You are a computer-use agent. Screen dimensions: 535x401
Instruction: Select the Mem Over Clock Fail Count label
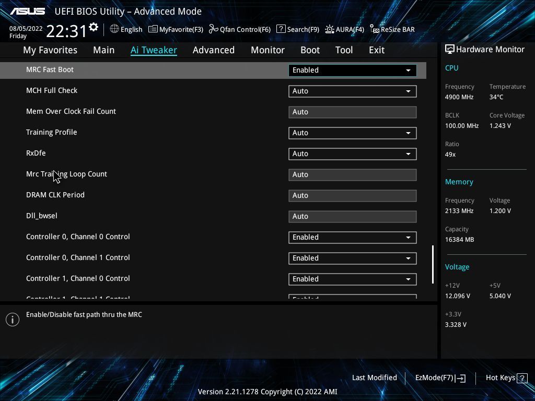pos(71,111)
